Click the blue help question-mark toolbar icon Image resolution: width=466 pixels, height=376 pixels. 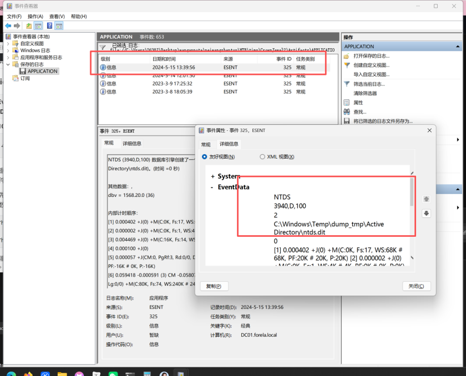point(50,26)
